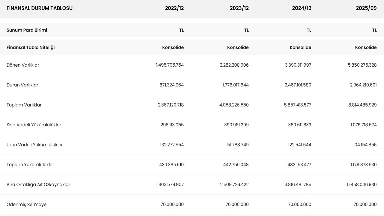Select the 2022/12 column header
Screen dimensions: 384x216
pos(174,8)
